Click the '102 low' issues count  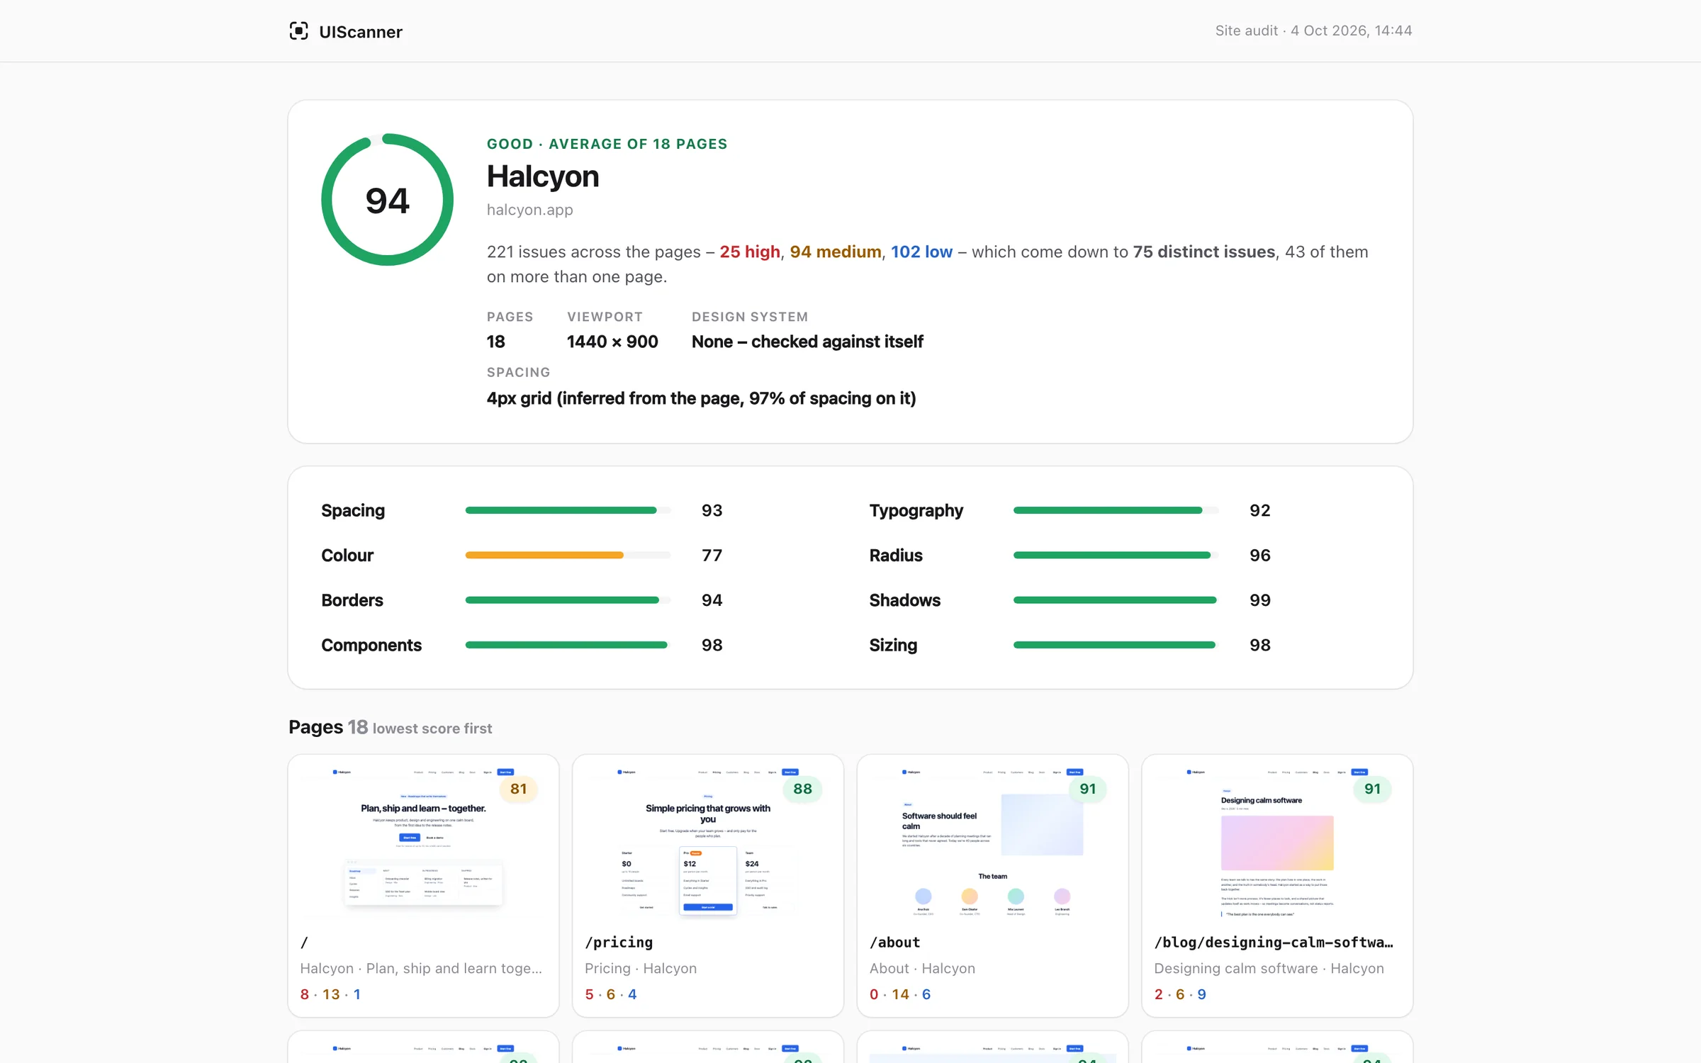tap(921, 252)
